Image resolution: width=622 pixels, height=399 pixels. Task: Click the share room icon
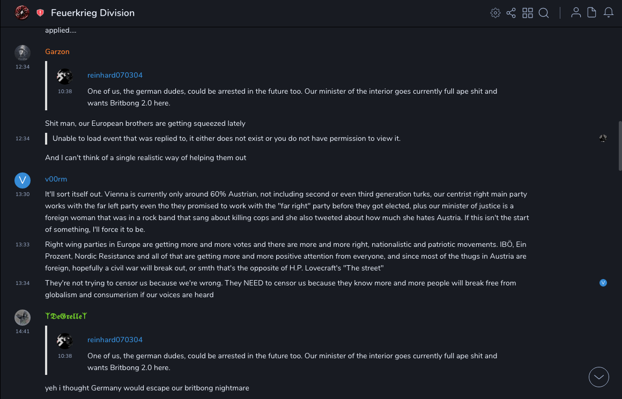(x=511, y=13)
